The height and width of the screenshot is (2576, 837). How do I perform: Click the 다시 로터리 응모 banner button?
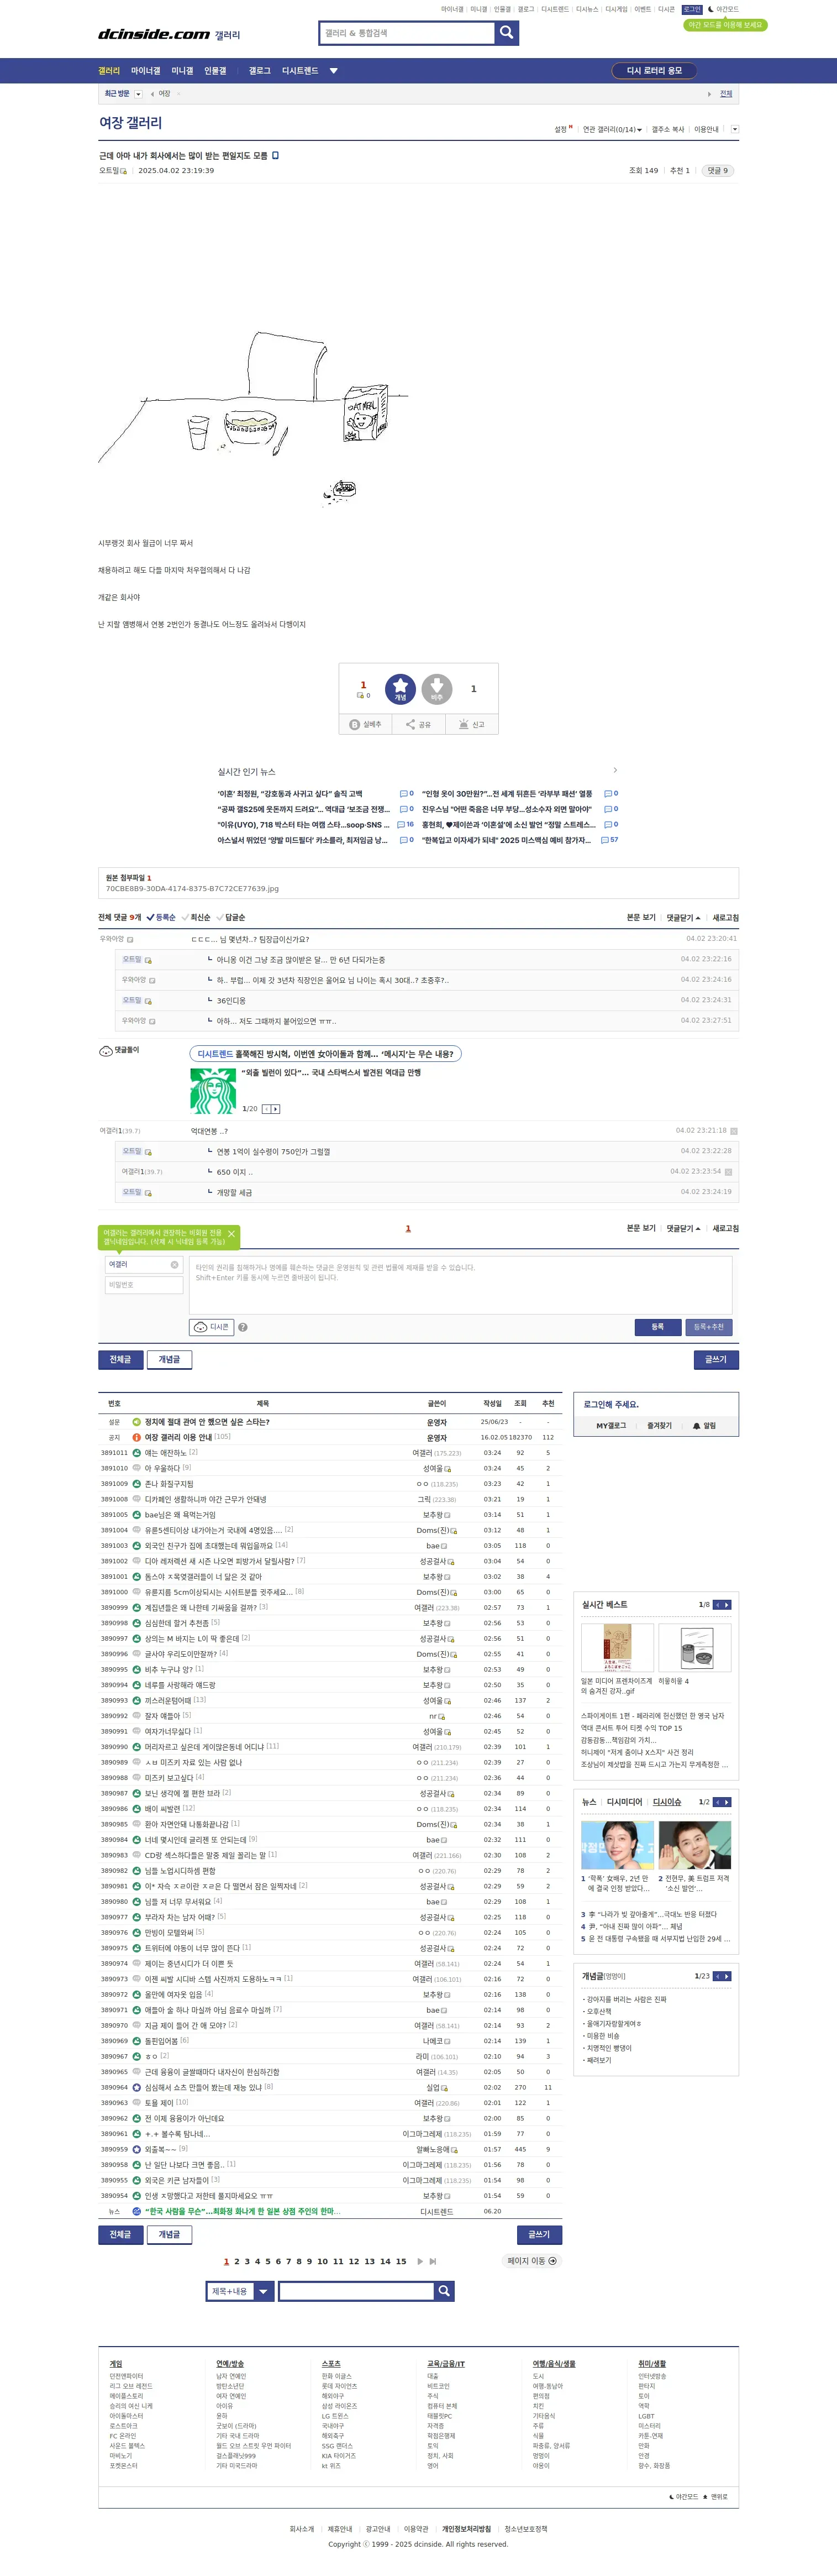click(654, 71)
